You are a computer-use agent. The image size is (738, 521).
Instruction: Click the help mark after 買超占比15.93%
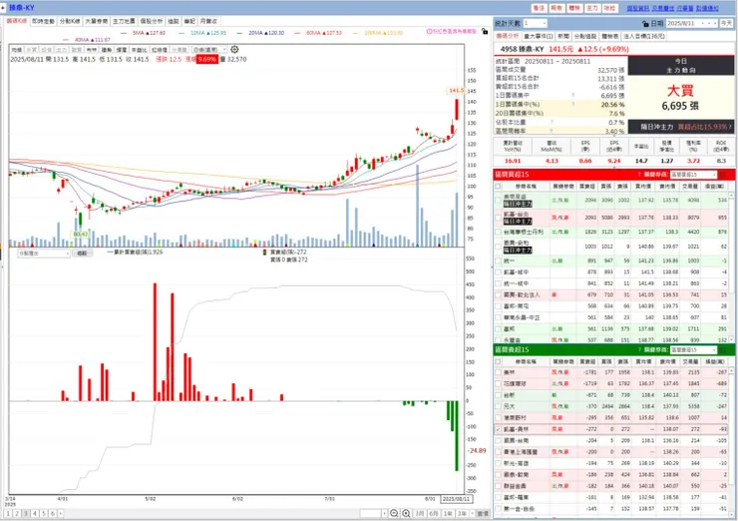click(730, 127)
